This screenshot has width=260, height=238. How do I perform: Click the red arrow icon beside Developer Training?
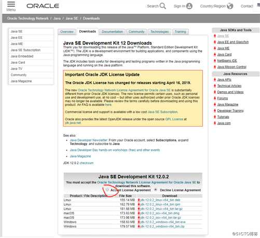click(215, 110)
